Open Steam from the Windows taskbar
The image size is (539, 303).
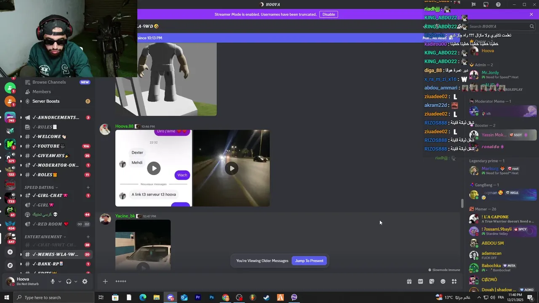pos(267,298)
